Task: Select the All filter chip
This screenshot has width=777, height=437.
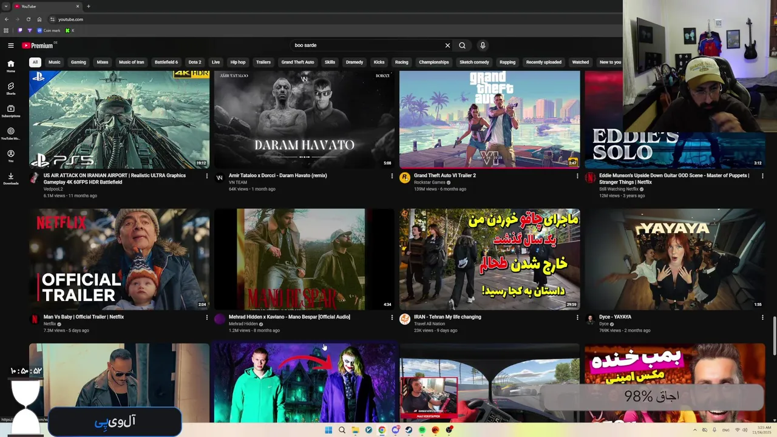Action: [35, 62]
